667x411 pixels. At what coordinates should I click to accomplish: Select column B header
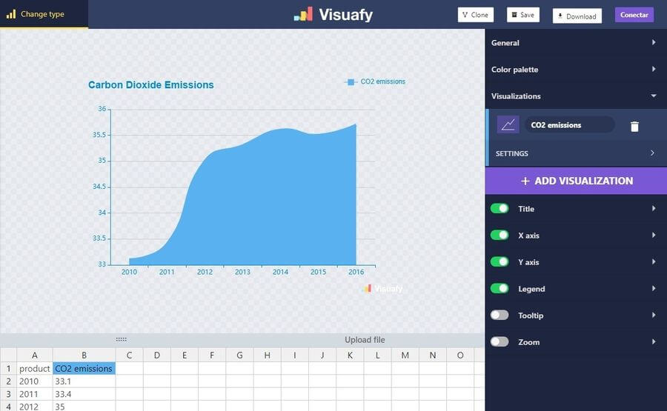[x=84, y=355]
